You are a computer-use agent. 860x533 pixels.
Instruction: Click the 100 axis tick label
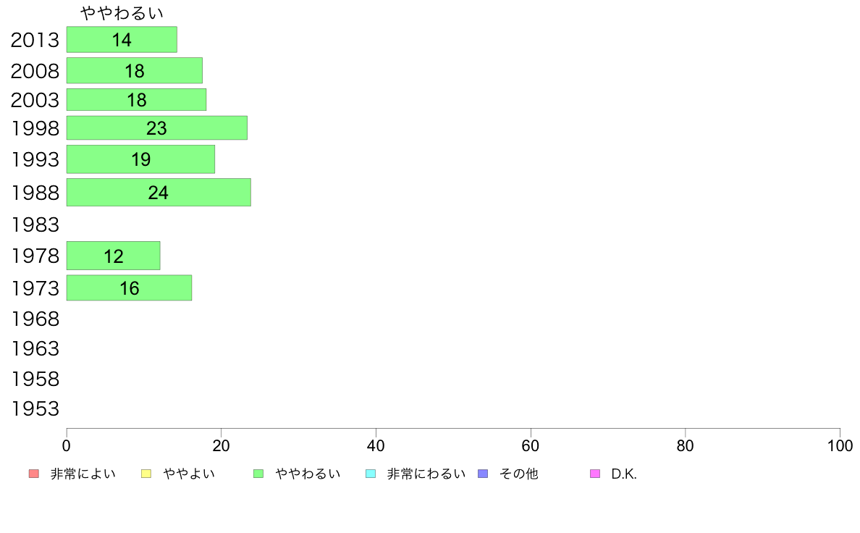click(840, 445)
